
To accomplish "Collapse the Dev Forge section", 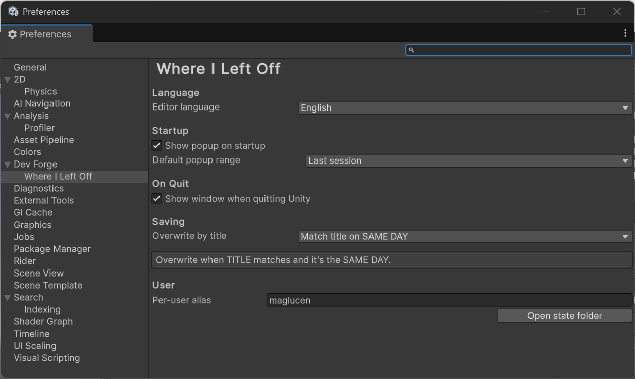I will (x=7, y=164).
